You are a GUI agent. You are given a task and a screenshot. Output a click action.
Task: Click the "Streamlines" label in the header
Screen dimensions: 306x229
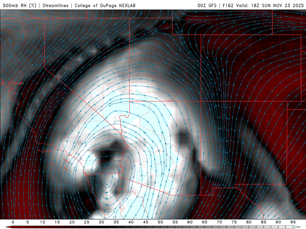pyautogui.click(x=55, y=5)
